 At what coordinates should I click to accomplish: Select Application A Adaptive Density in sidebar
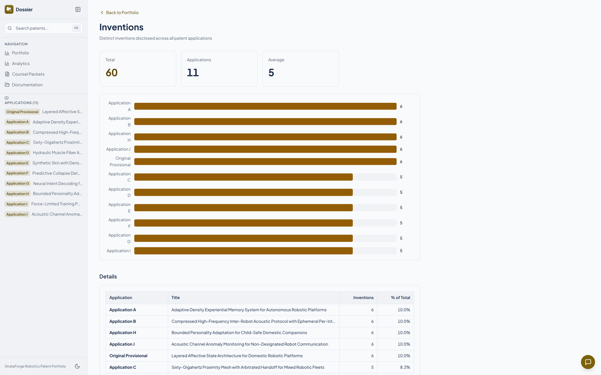44,122
